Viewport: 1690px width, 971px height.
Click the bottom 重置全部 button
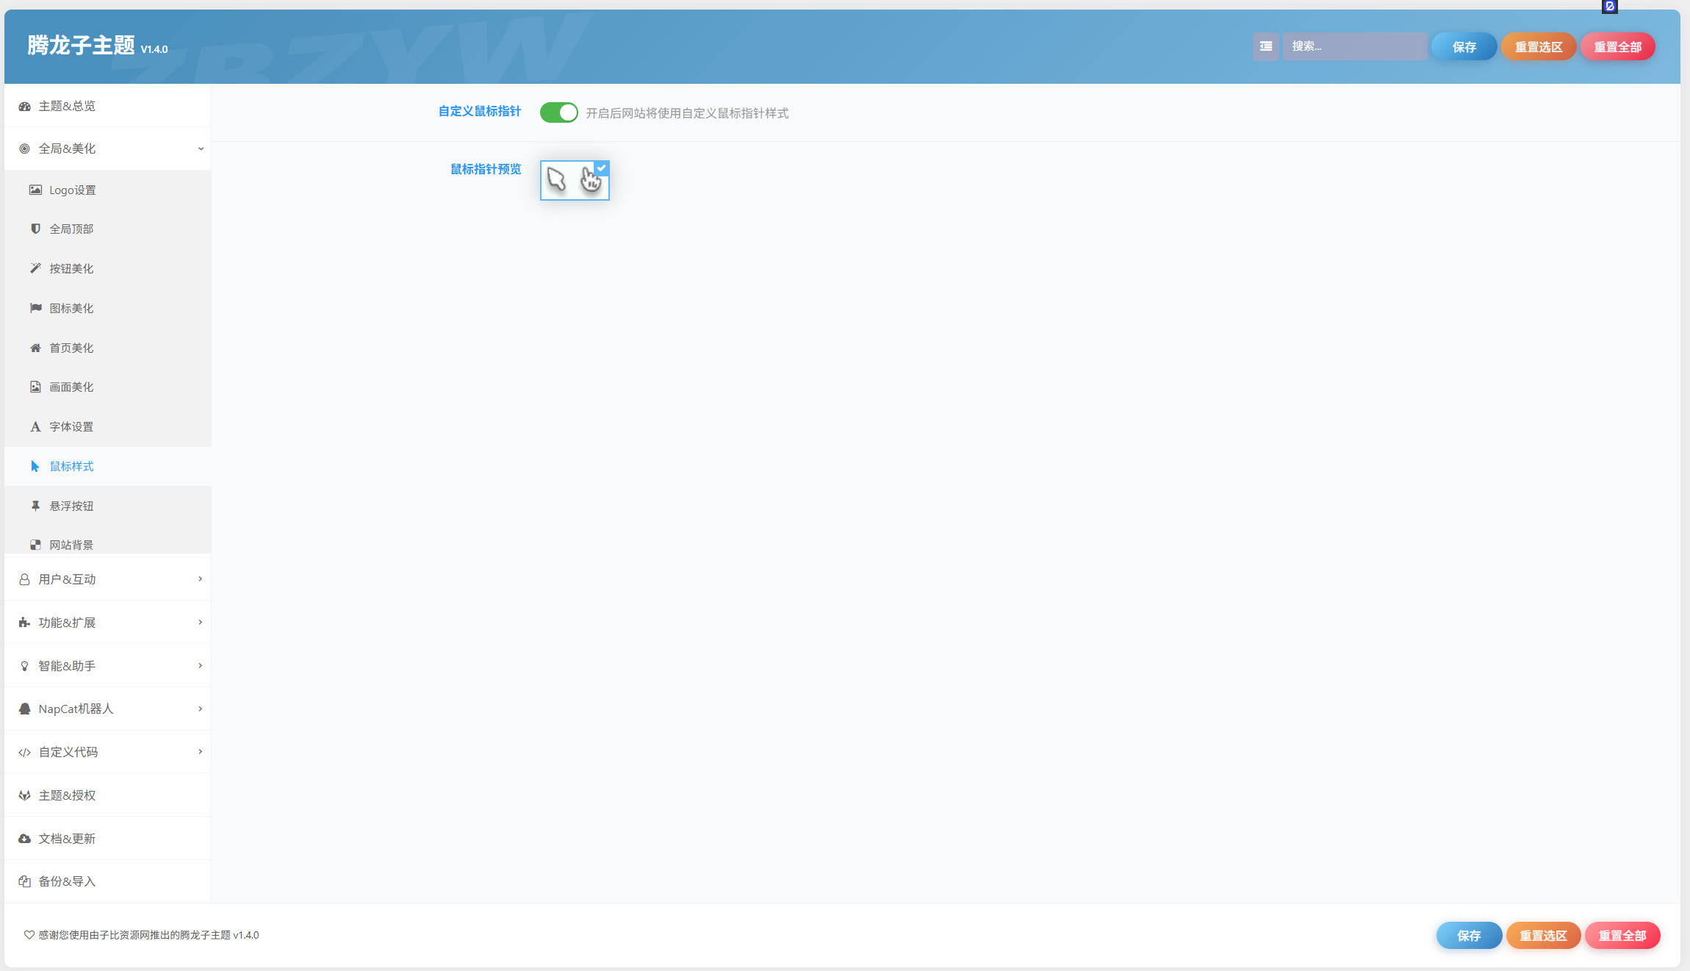click(x=1622, y=935)
